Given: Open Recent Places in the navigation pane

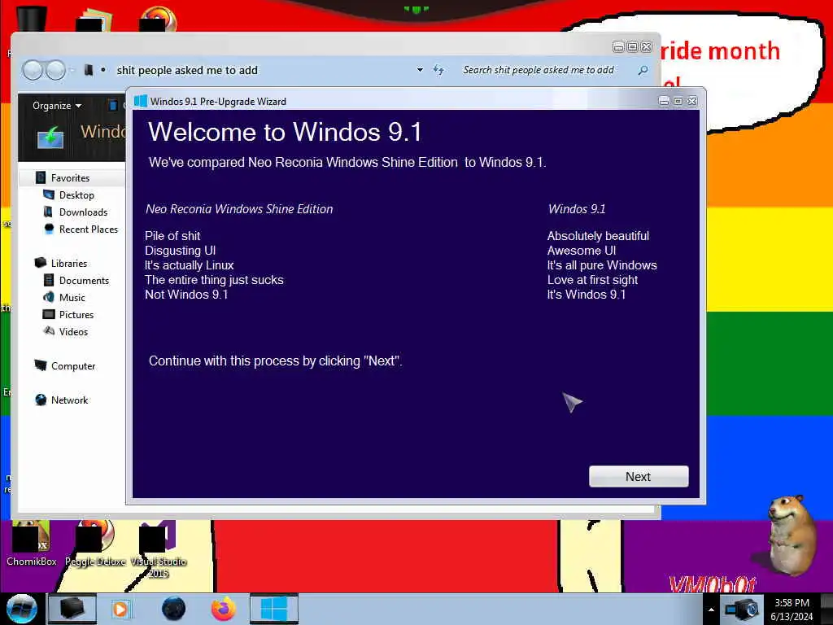Looking at the screenshot, I should coord(89,229).
